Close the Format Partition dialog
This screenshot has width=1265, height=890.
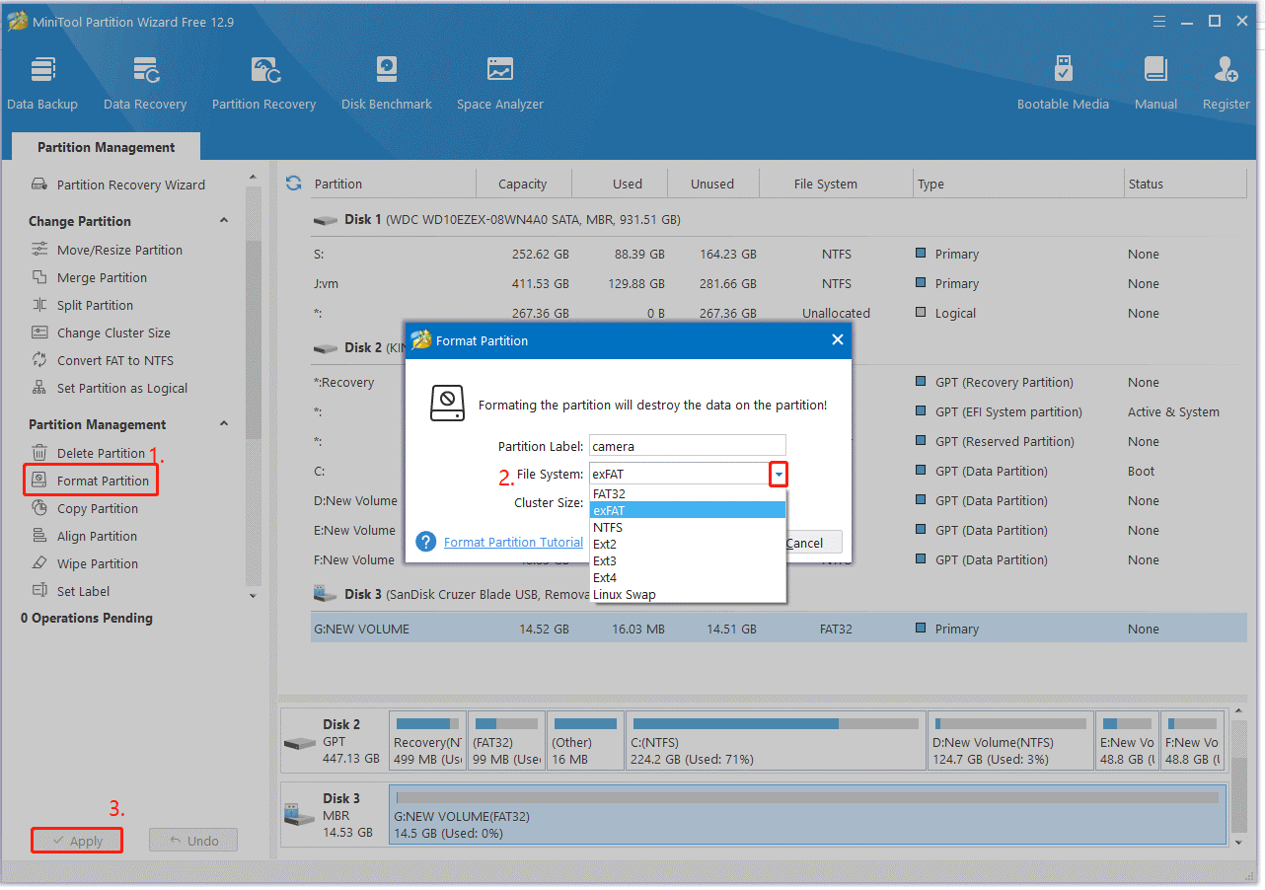pos(837,339)
